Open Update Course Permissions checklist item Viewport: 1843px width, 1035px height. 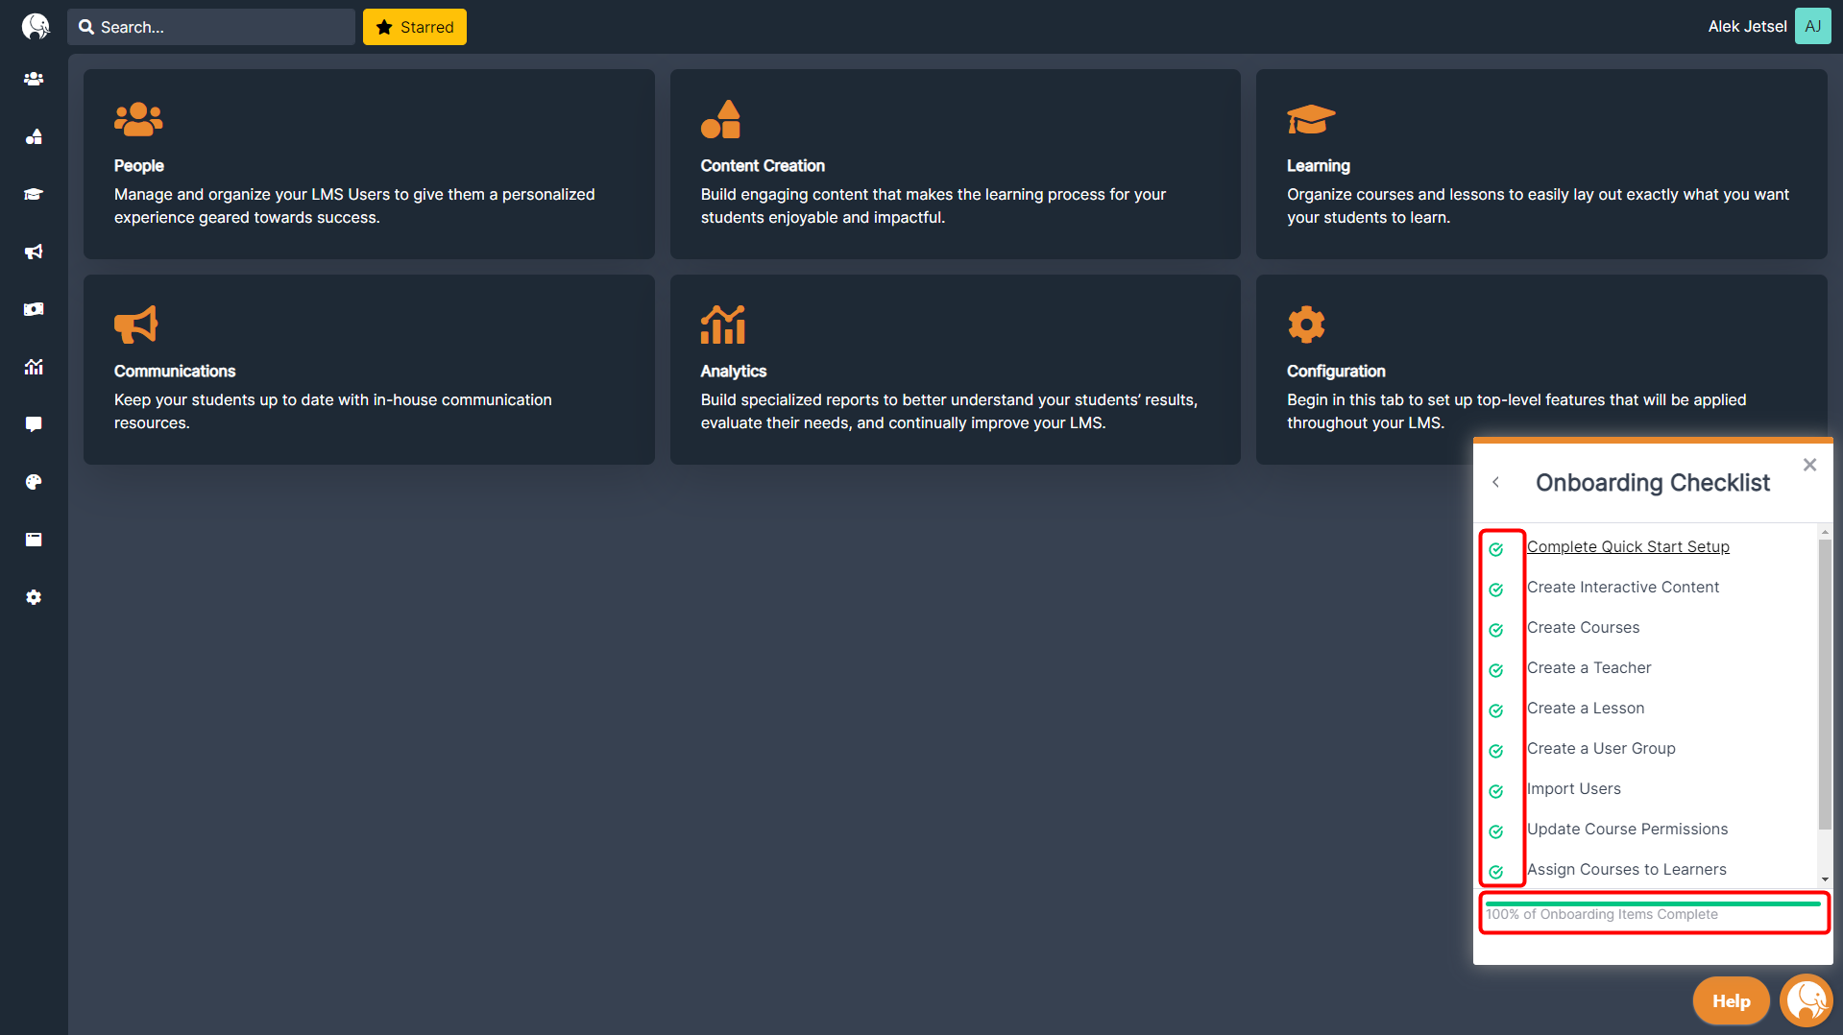pos(1627,829)
